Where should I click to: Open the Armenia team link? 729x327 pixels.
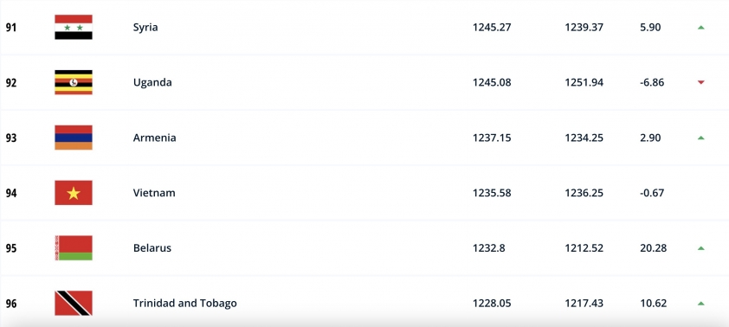(154, 138)
